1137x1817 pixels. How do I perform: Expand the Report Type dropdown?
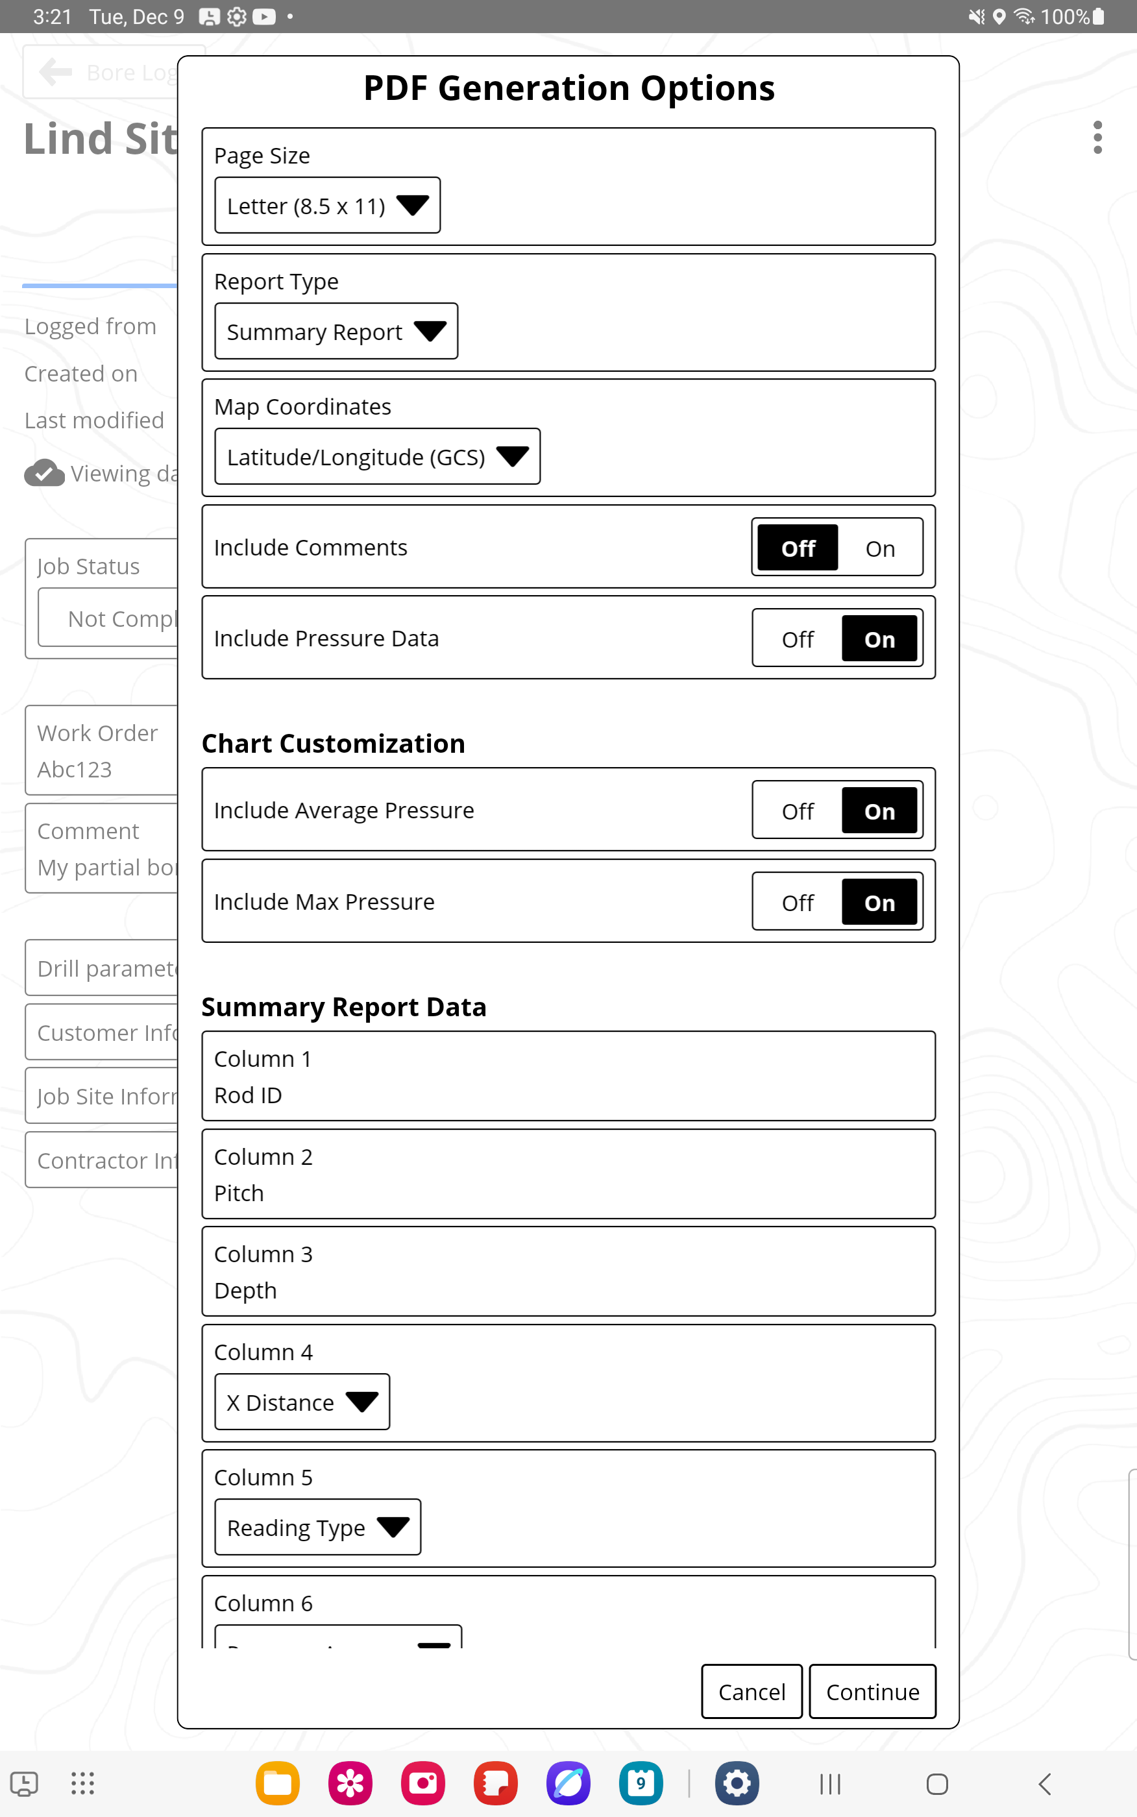[336, 332]
